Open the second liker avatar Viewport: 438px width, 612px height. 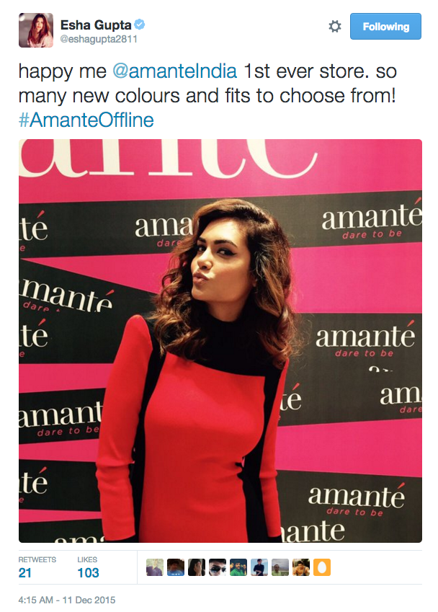[x=176, y=567]
